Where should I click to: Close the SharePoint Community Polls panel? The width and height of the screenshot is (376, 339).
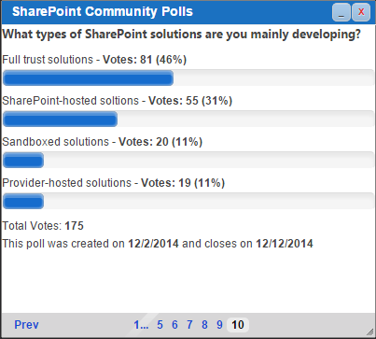point(361,12)
